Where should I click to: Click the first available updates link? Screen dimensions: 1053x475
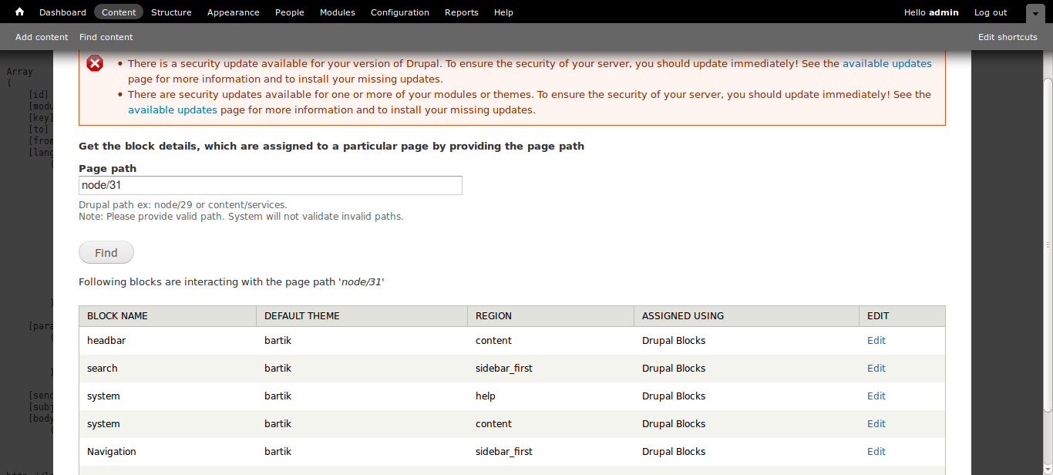887,63
